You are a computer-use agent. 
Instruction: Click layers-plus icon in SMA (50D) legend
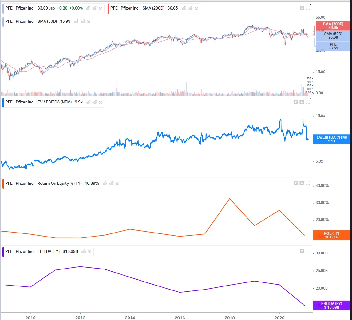click(x=76, y=22)
